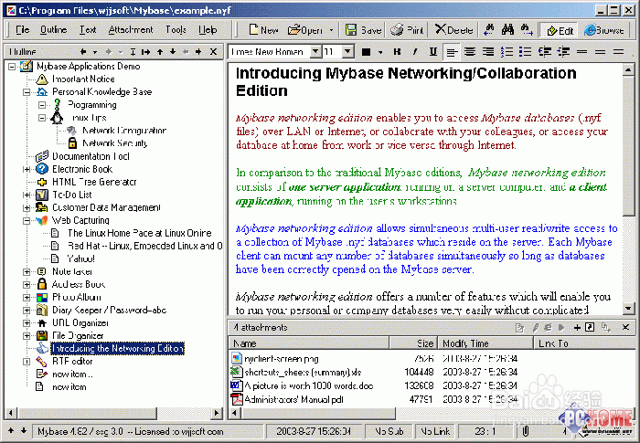The width and height of the screenshot is (640, 443).
Task: Select the HTML Tree Generator item
Action: pyautogui.click(x=94, y=182)
